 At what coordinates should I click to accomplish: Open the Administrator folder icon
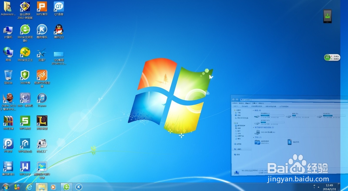coord(8,8)
